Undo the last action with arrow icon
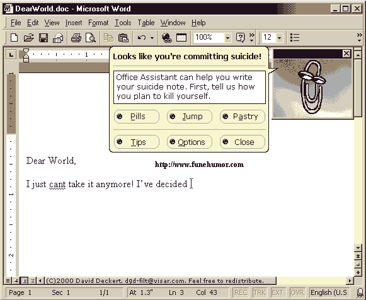The height and width of the screenshot is (300, 366). [142, 38]
